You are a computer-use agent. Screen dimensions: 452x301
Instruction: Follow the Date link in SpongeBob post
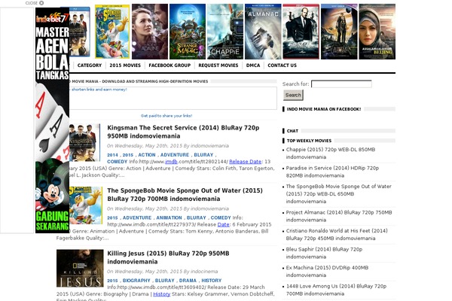pyautogui.click(x=224, y=224)
